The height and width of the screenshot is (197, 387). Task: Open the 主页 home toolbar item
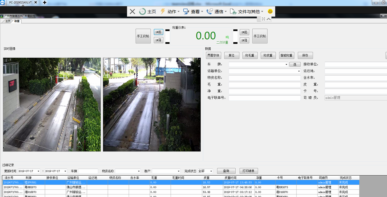pos(147,11)
